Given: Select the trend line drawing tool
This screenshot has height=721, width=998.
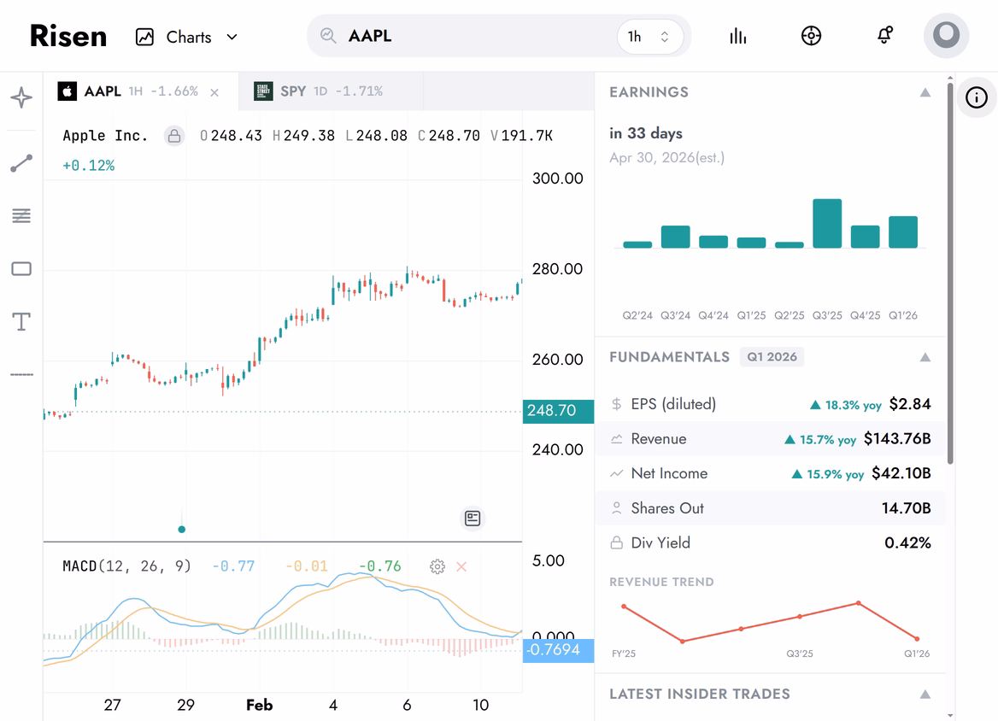Looking at the screenshot, I should point(21,162).
